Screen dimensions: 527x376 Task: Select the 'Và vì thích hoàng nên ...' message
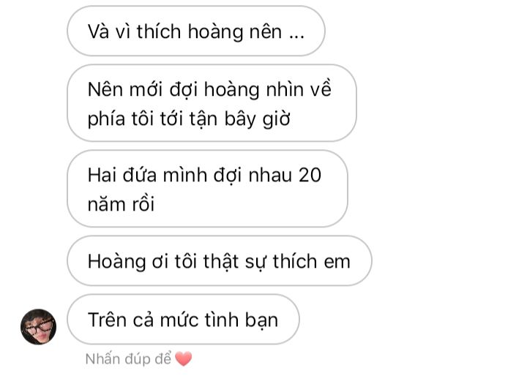196,31
